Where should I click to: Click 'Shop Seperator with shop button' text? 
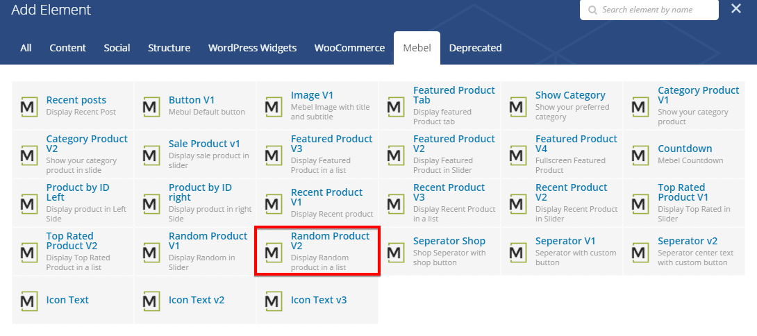(x=449, y=258)
